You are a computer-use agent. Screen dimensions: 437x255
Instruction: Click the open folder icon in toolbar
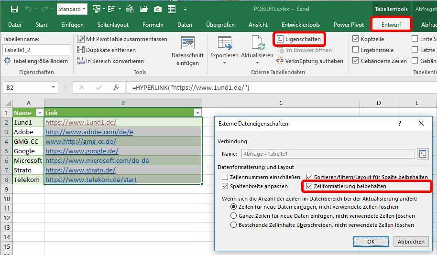click(144, 9)
